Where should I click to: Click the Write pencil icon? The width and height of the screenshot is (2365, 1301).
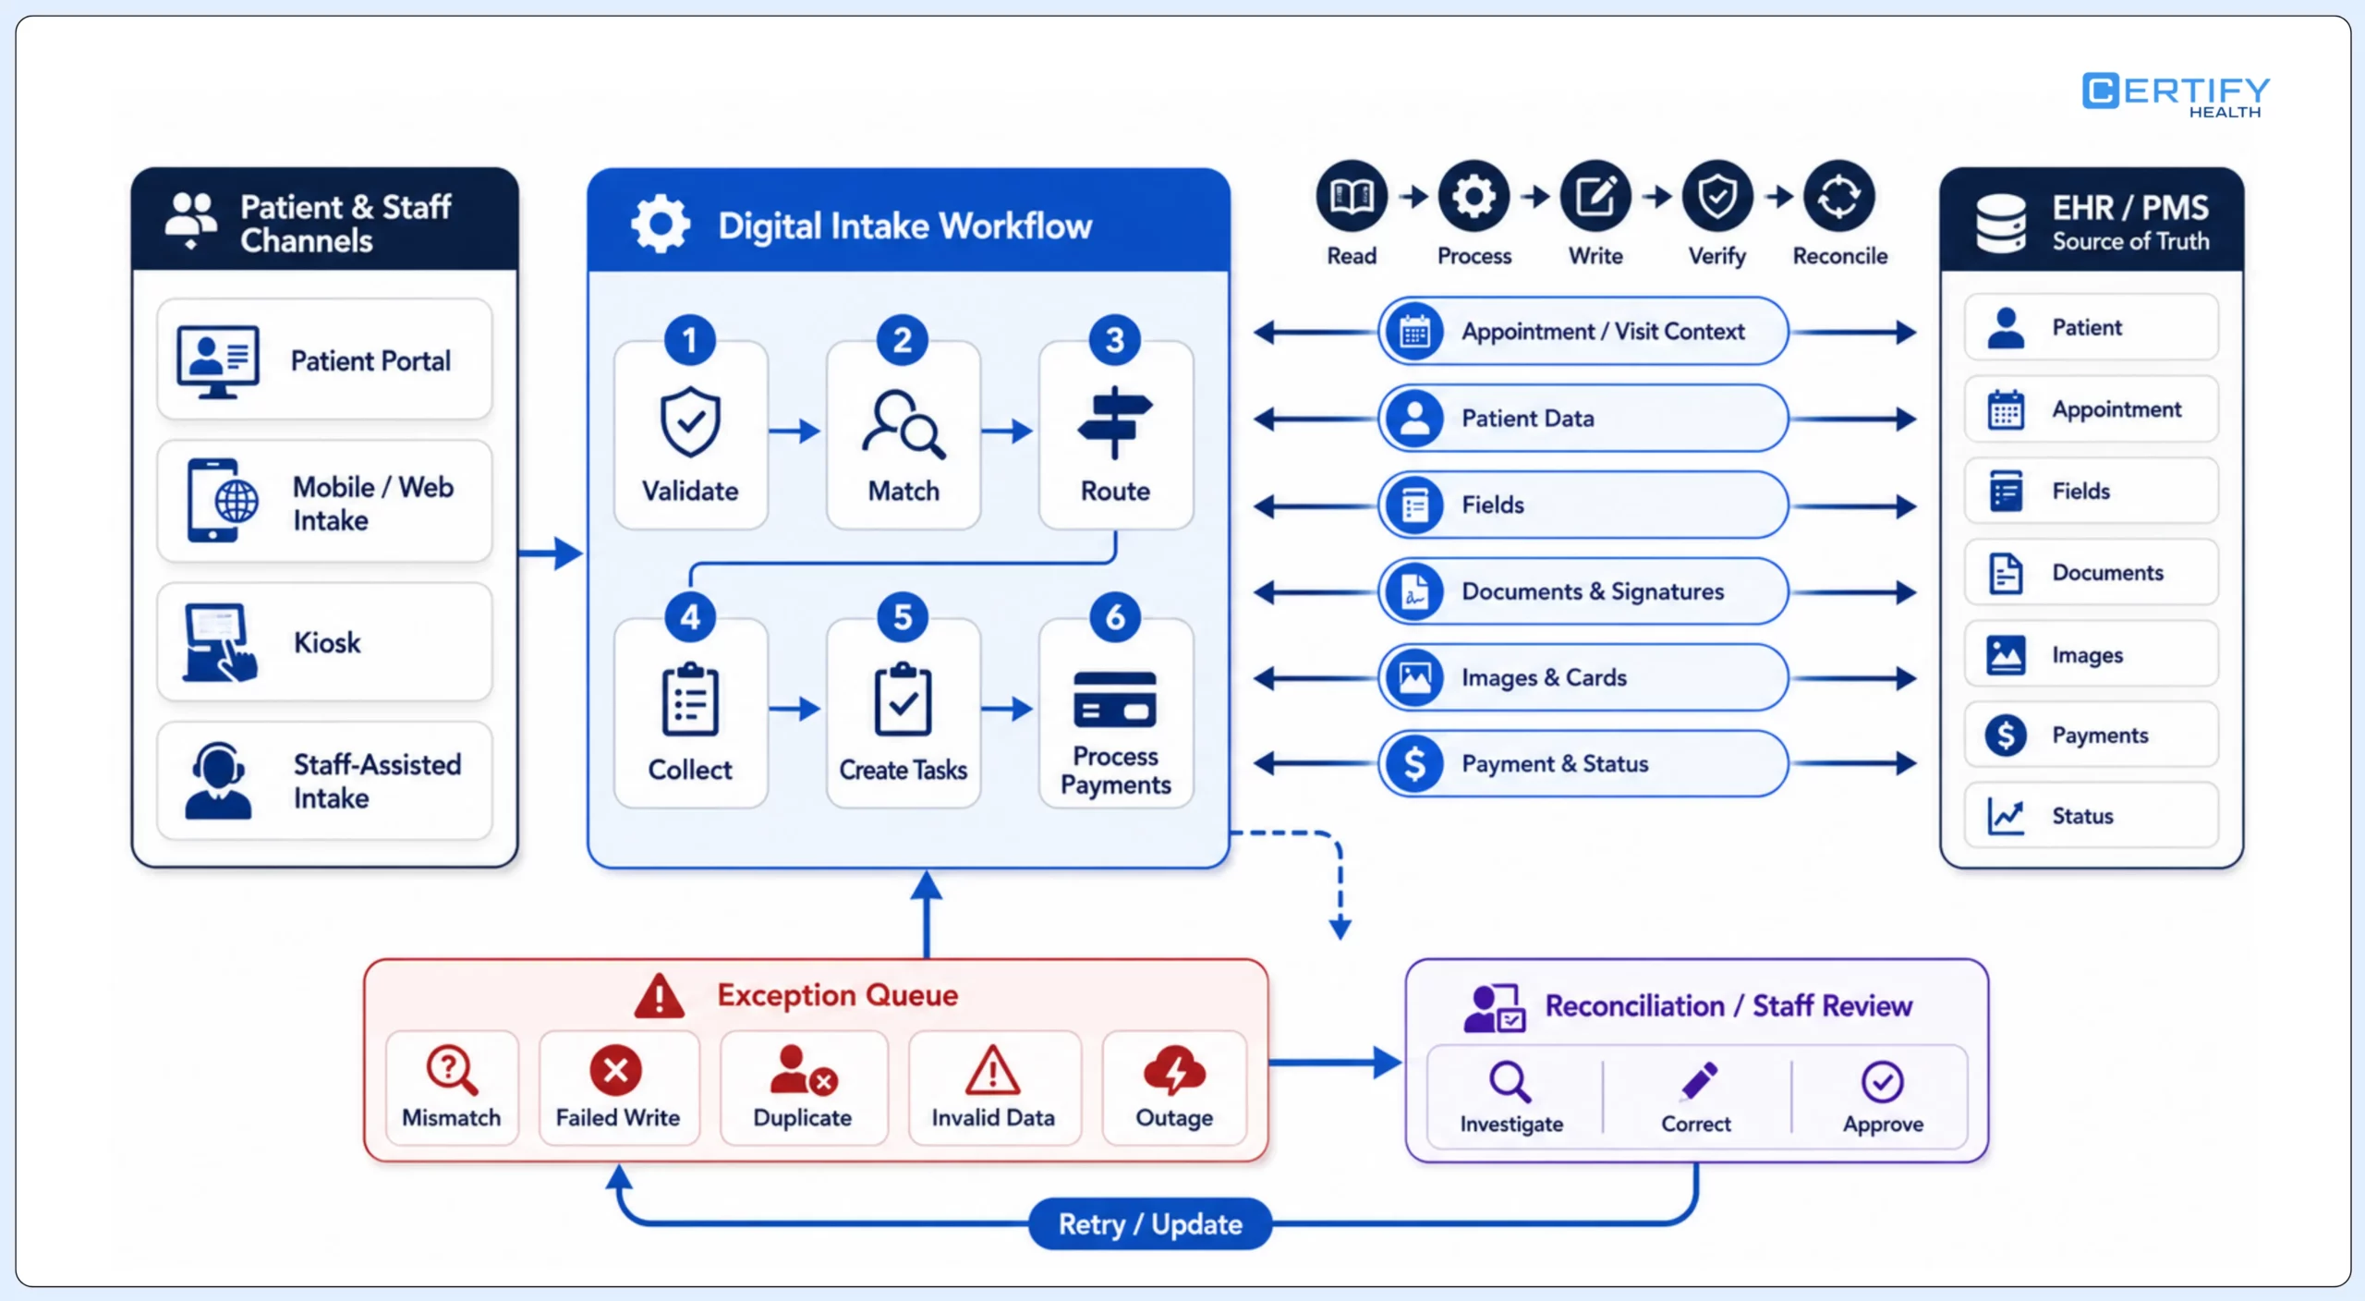point(1595,196)
